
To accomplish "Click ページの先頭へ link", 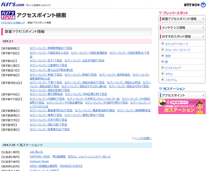I will (x=143, y=138).
